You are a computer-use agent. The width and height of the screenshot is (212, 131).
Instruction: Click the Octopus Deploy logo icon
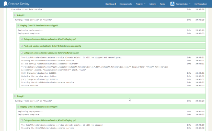(x=5, y=4)
